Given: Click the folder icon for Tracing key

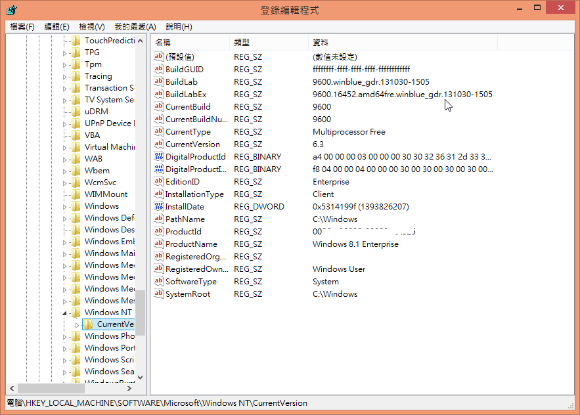Looking at the screenshot, I should point(76,76).
